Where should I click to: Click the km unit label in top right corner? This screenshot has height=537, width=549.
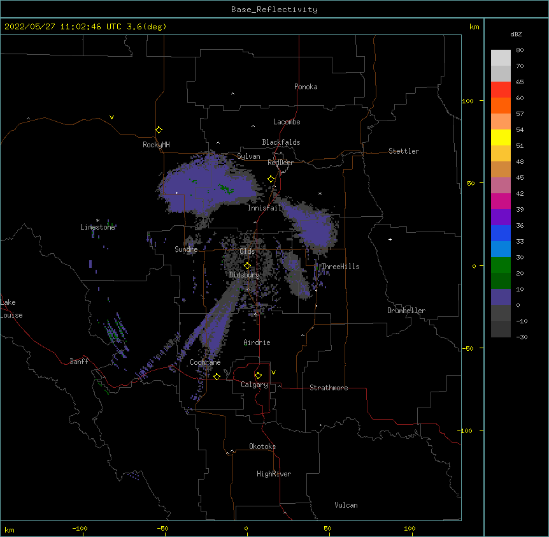pos(474,27)
